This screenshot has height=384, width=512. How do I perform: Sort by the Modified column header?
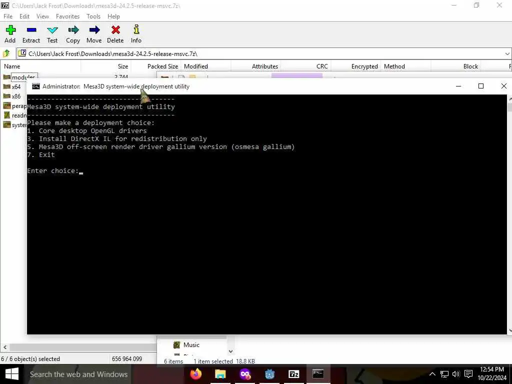click(x=206, y=66)
